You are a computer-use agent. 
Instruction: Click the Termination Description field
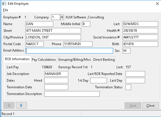(72, 94)
